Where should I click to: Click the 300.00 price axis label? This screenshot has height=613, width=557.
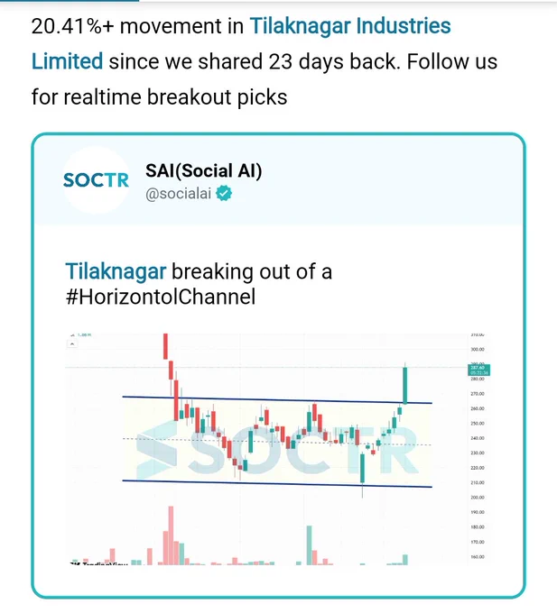point(478,349)
